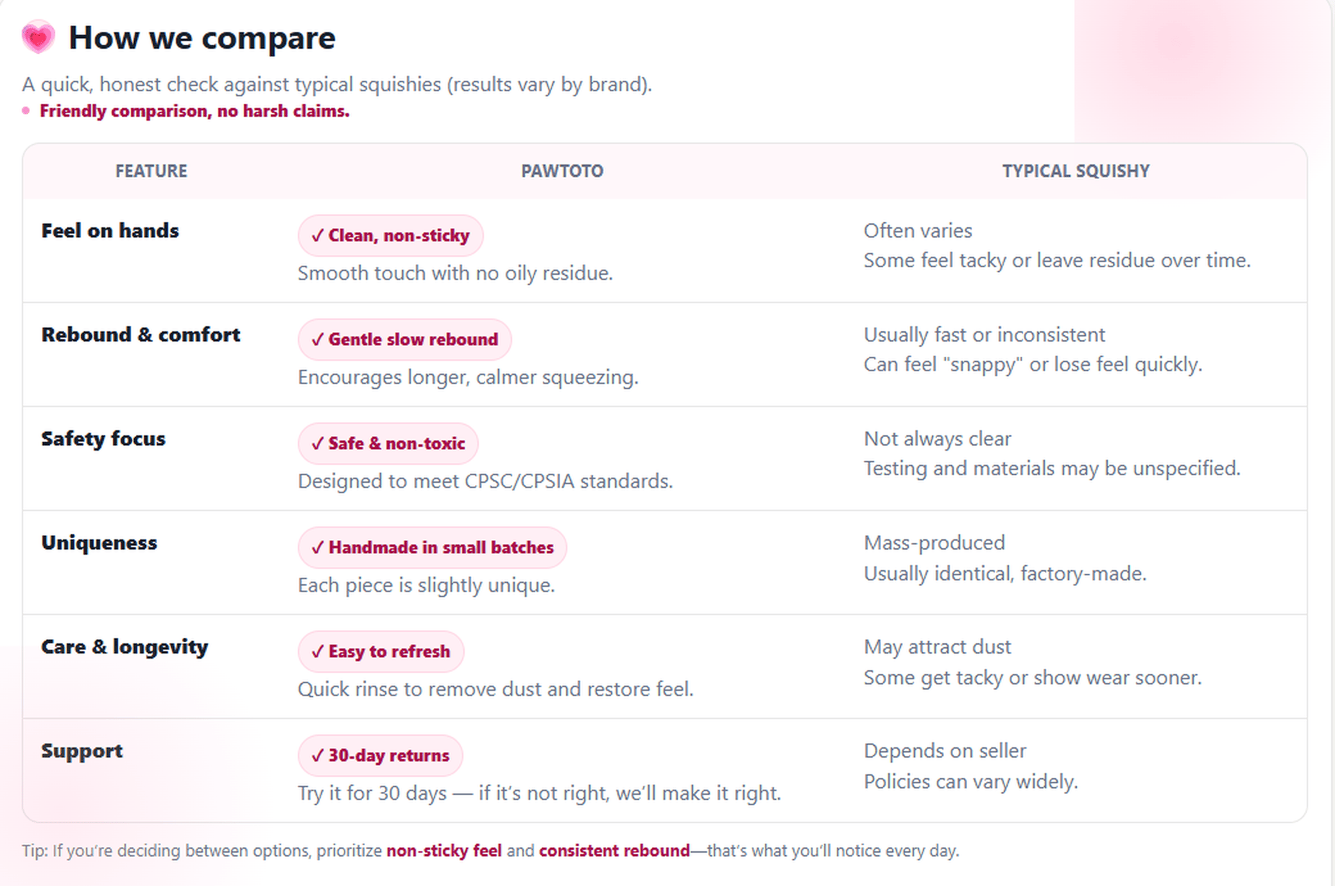
Task: Click the TYPICAL SQUISHY column header
Action: coord(1076,171)
